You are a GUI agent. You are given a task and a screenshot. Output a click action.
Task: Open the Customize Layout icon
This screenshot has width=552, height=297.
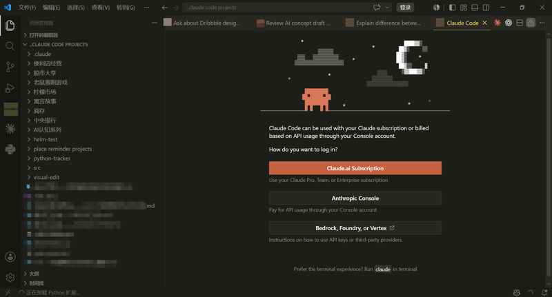(x=464, y=8)
